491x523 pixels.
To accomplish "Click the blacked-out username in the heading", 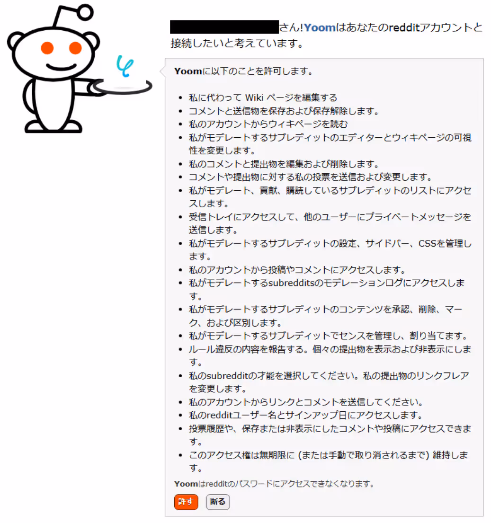I will tap(224, 27).
